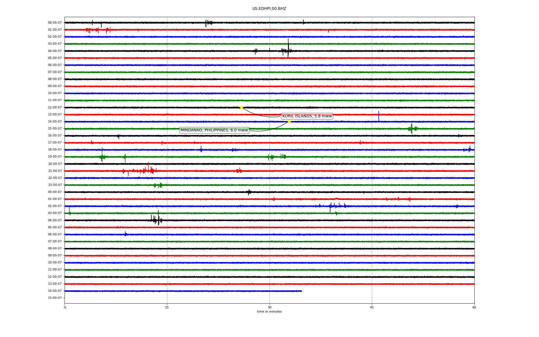Viewport: 539px width, 337px height.
Task: Click the x-axis tick labeled 60
Action: [474, 307]
